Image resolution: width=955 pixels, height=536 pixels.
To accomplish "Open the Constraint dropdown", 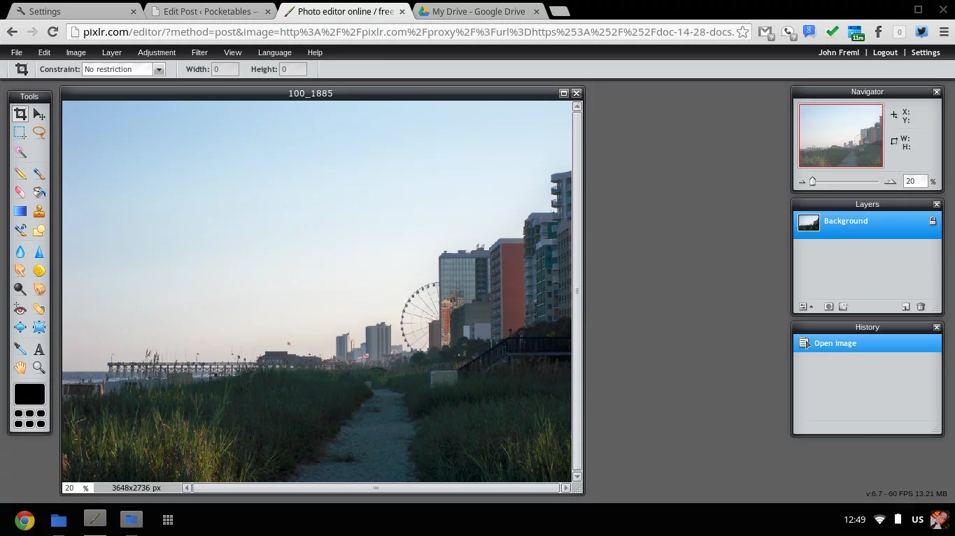I will (x=159, y=68).
